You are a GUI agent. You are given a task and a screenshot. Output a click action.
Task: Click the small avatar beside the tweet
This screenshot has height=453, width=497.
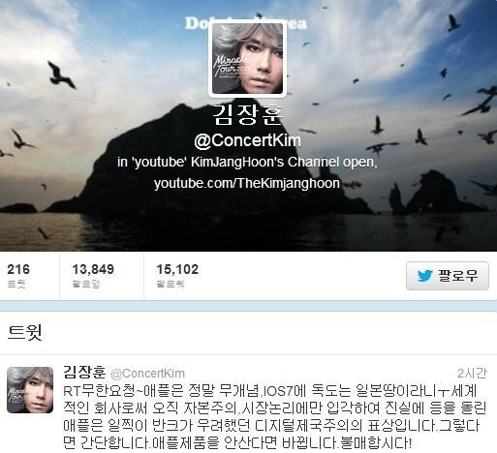click(x=30, y=390)
